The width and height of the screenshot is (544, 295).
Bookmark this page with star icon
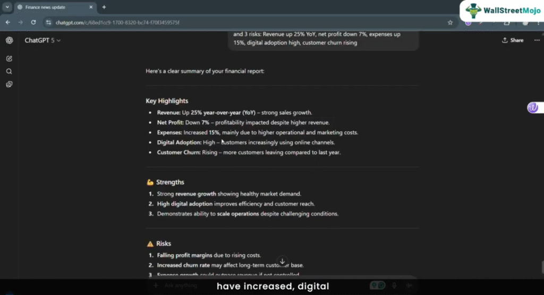[x=450, y=22]
